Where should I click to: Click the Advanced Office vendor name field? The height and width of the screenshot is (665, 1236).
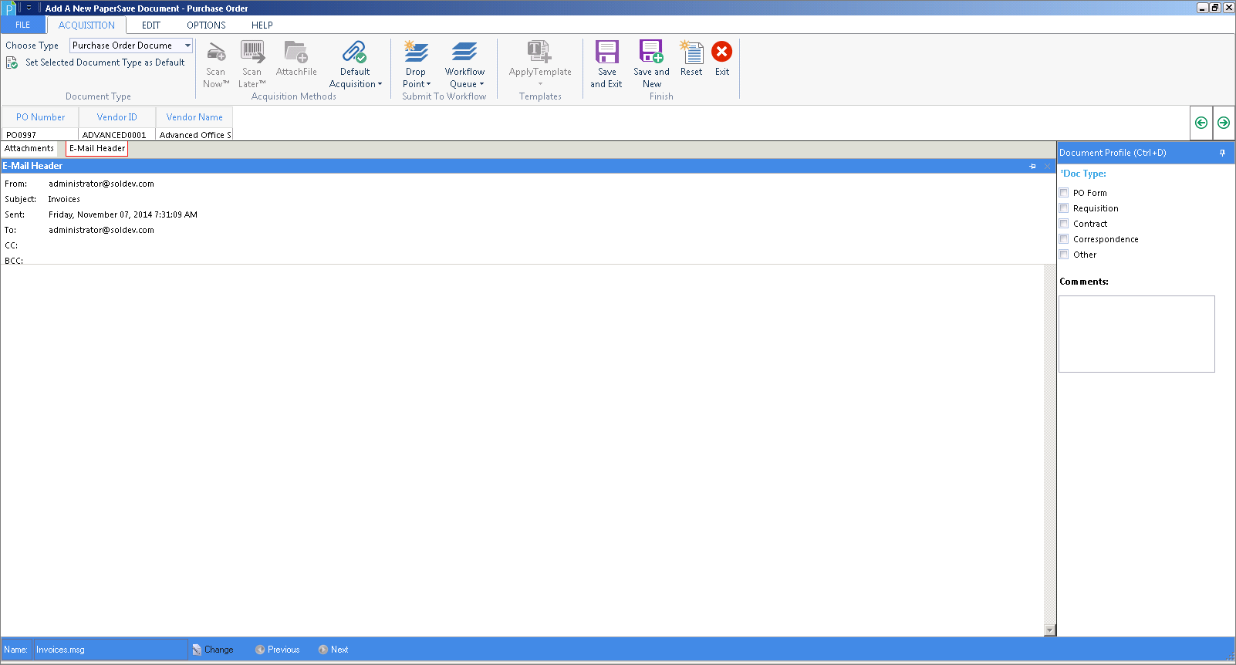coord(194,134)
